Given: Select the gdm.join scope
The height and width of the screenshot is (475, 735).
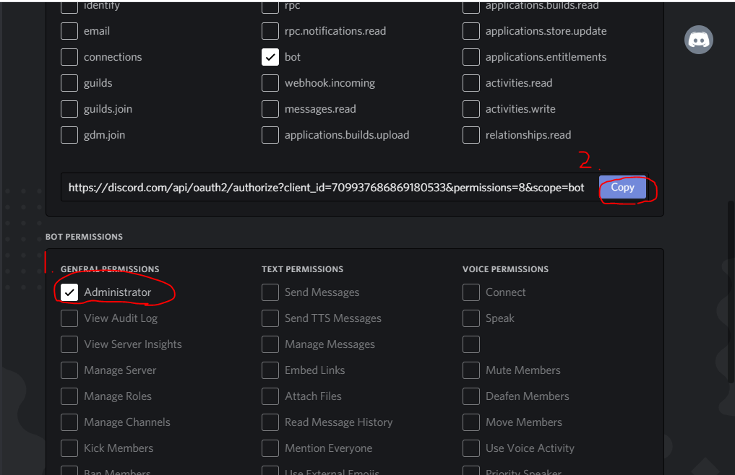Looking at the screenshot, I should (x=69, y=135).
